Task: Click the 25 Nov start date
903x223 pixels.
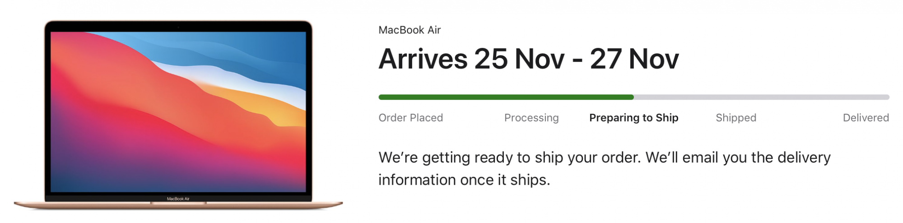Action: coord(519,59)
